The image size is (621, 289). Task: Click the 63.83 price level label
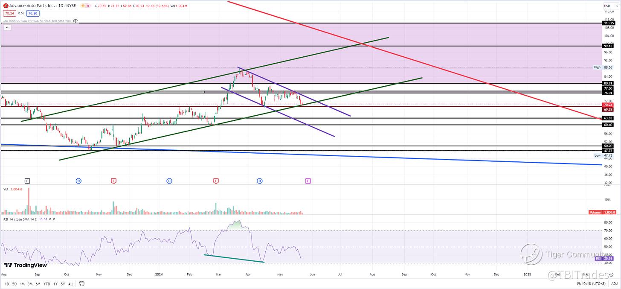[608, 118]
